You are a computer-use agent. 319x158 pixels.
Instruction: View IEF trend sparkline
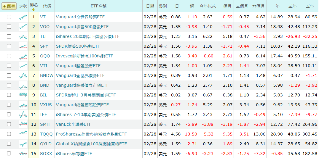coord(23,114)
